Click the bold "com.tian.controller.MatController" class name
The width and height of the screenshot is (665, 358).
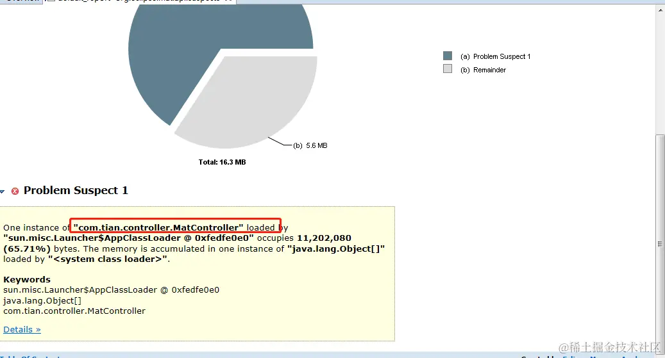click(158, 227)
